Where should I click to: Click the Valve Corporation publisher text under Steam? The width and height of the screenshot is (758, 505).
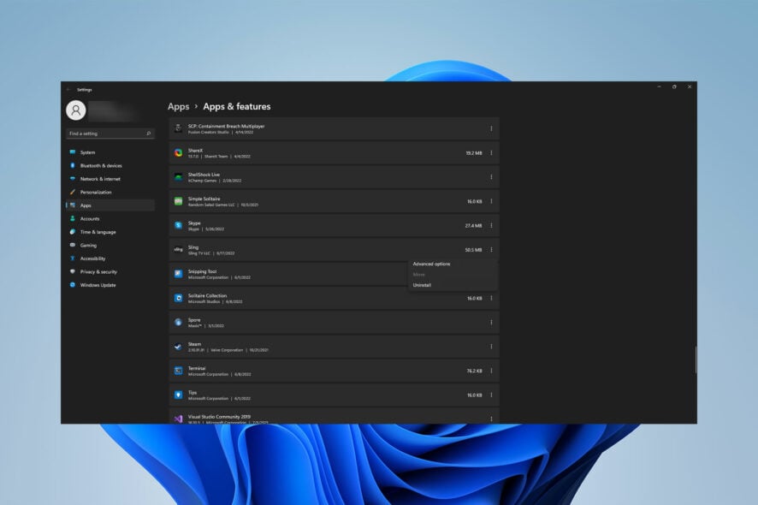click(227, 350)
